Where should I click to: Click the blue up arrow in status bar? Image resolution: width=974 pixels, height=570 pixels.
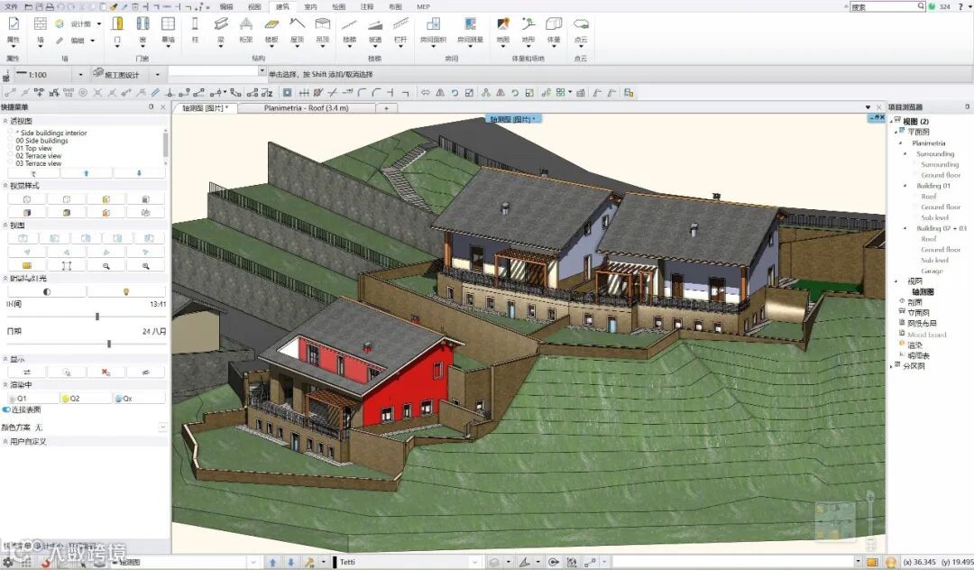272,562
